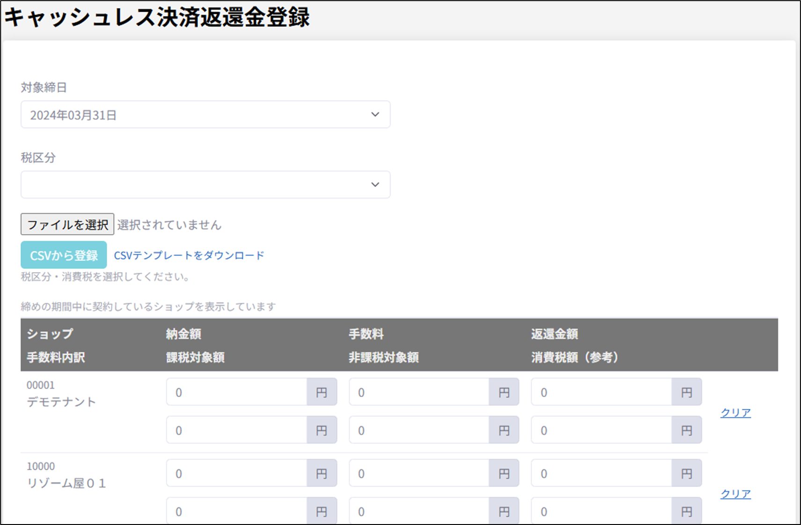The width and height of the screenshot is (801, 525).
Task: Open the CSVテンプレートをダウンロード link
Action: pyautogui.click(x=189, y=255)
